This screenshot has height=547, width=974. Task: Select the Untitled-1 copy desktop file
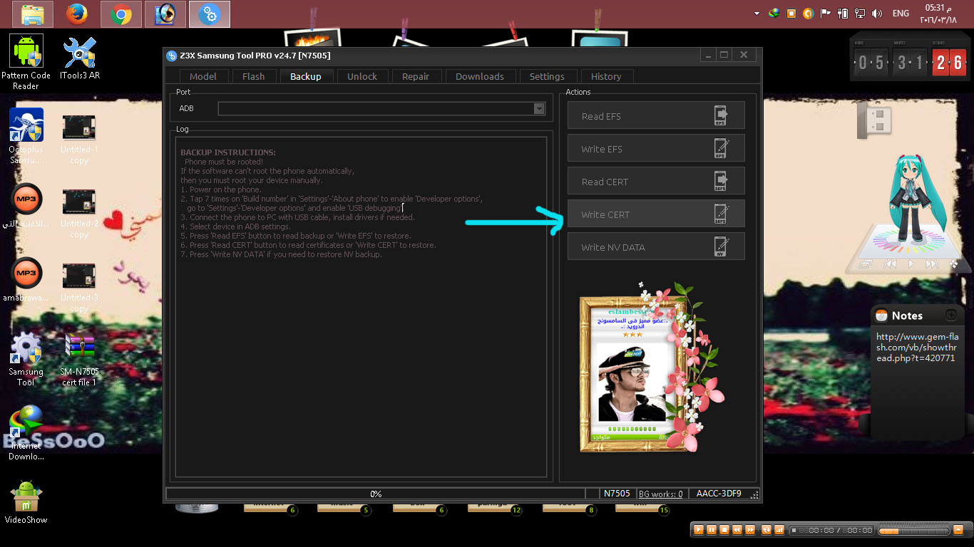(79, 140)
